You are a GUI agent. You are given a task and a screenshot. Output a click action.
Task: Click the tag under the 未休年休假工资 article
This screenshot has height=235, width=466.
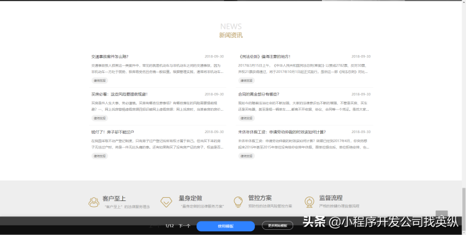coord(246,156)
